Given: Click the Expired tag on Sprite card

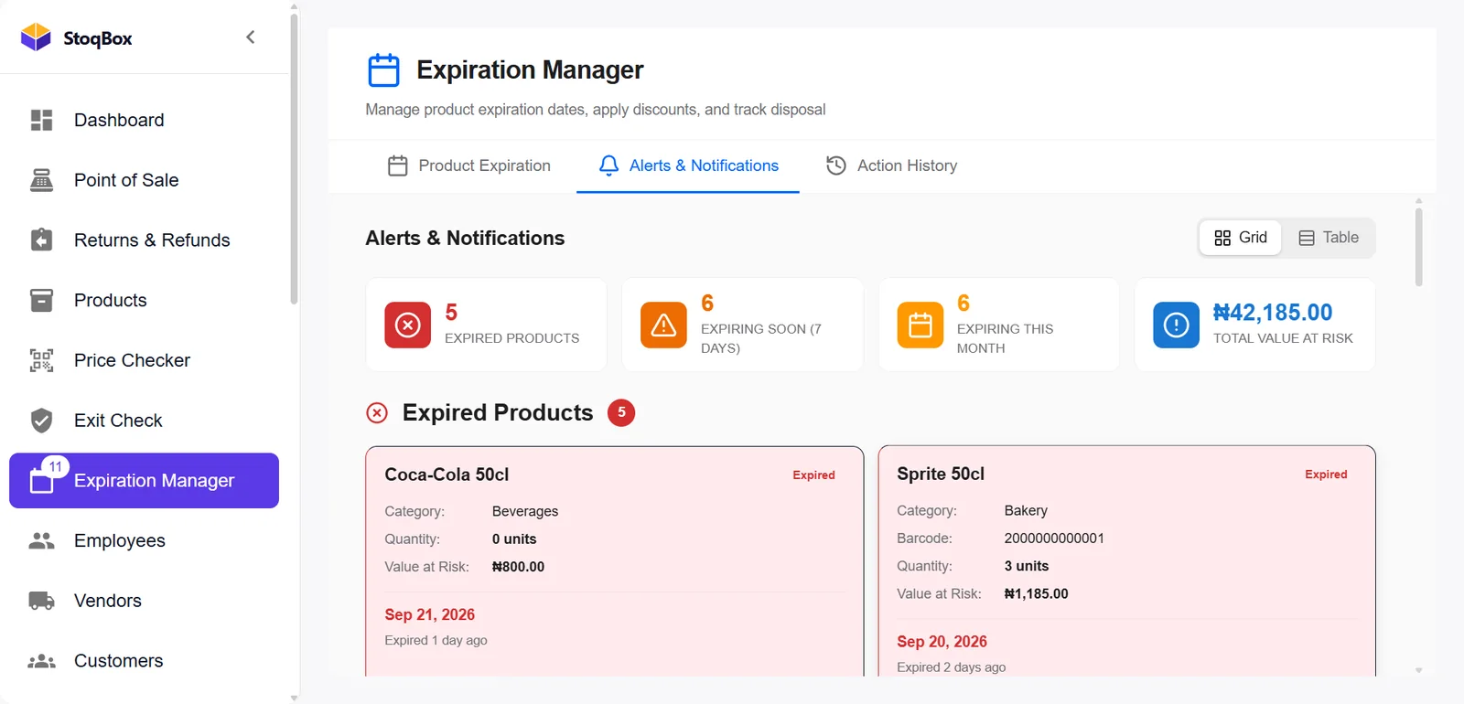Looking at the screenshot, I should pyautogui.click(x=1326, y=475).
